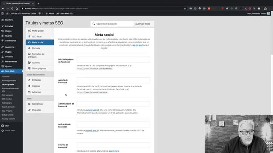Click the Adjuntos media icon

tap(29, 92)
